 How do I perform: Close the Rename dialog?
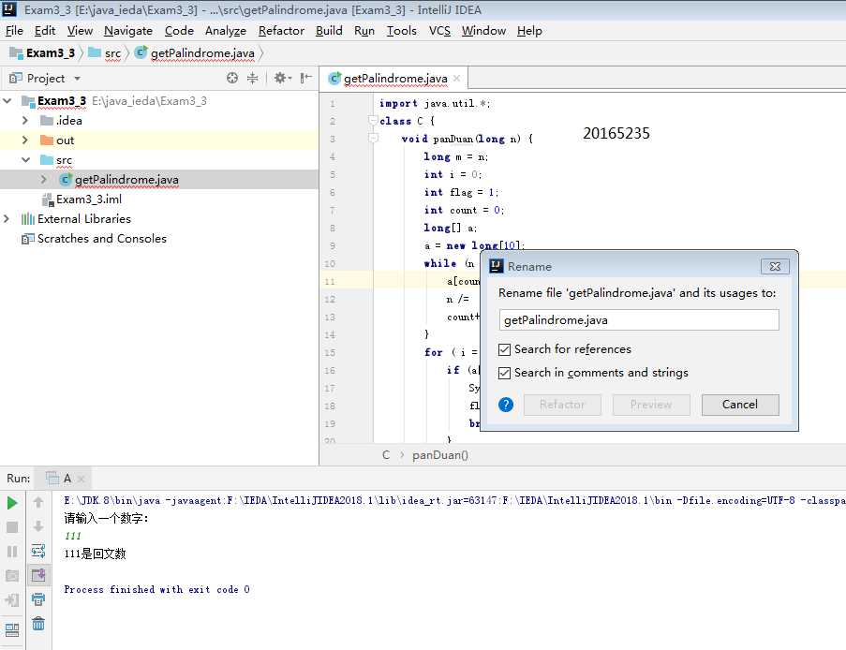point(775,267)
